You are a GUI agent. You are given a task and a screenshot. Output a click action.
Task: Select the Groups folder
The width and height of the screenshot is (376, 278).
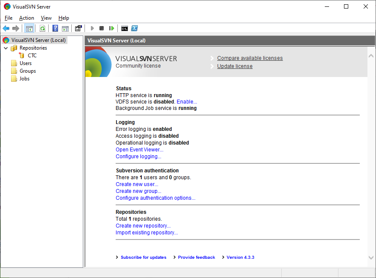(x=28, y=71)
